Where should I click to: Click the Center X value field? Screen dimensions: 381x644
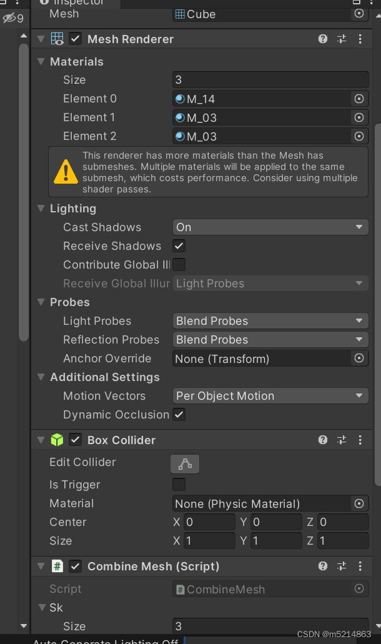point(209,522)
